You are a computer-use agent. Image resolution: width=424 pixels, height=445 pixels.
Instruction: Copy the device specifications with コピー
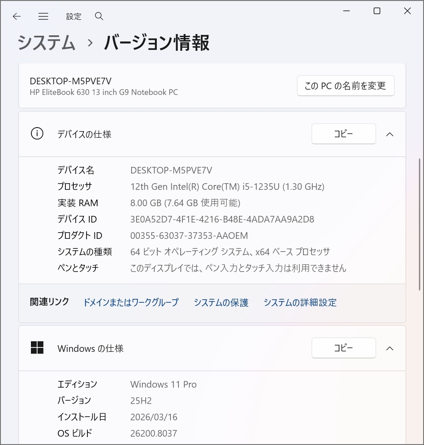tap(344, 134)
